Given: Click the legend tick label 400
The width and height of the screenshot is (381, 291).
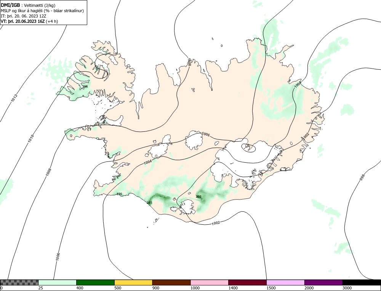Looking at the screenshot, I should tap(80, 288).
